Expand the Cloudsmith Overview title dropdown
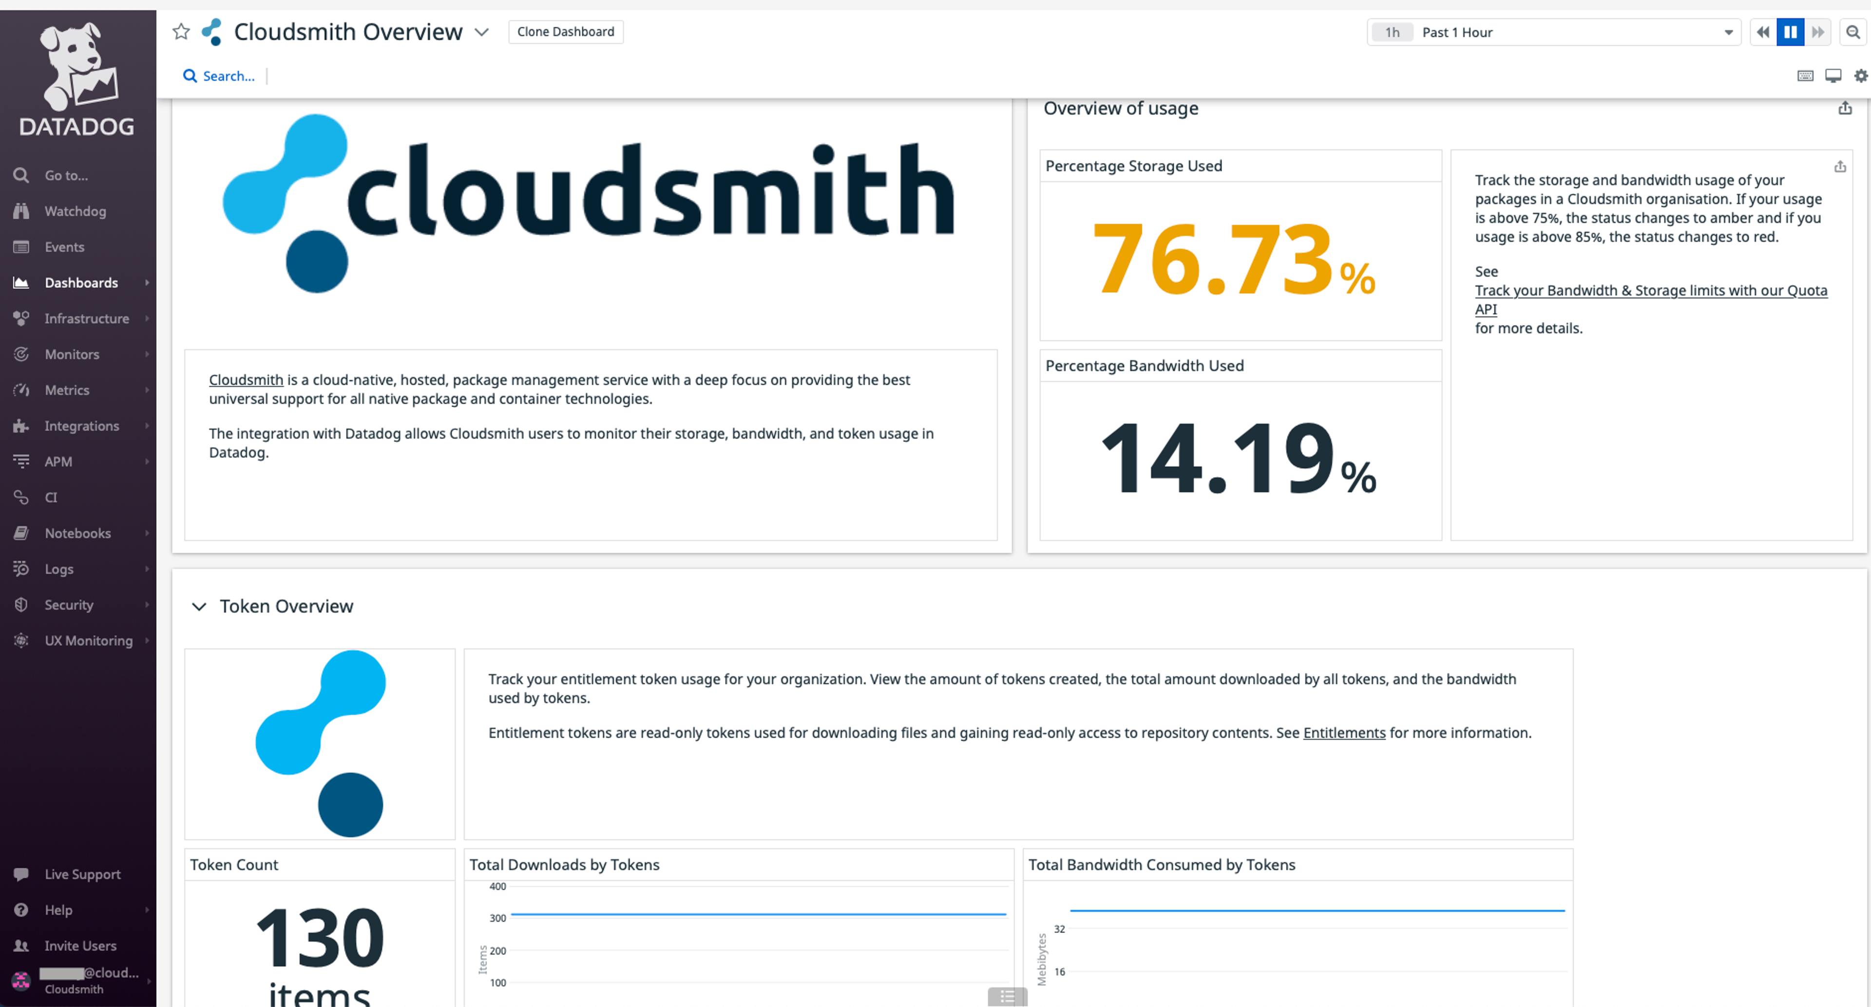The width and height of the screenshot is (1871, 1007). 481,32
